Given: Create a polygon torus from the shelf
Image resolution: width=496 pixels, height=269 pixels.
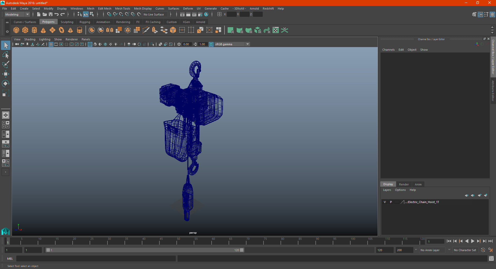Looking at the screenshot, I should click(61, 30).
